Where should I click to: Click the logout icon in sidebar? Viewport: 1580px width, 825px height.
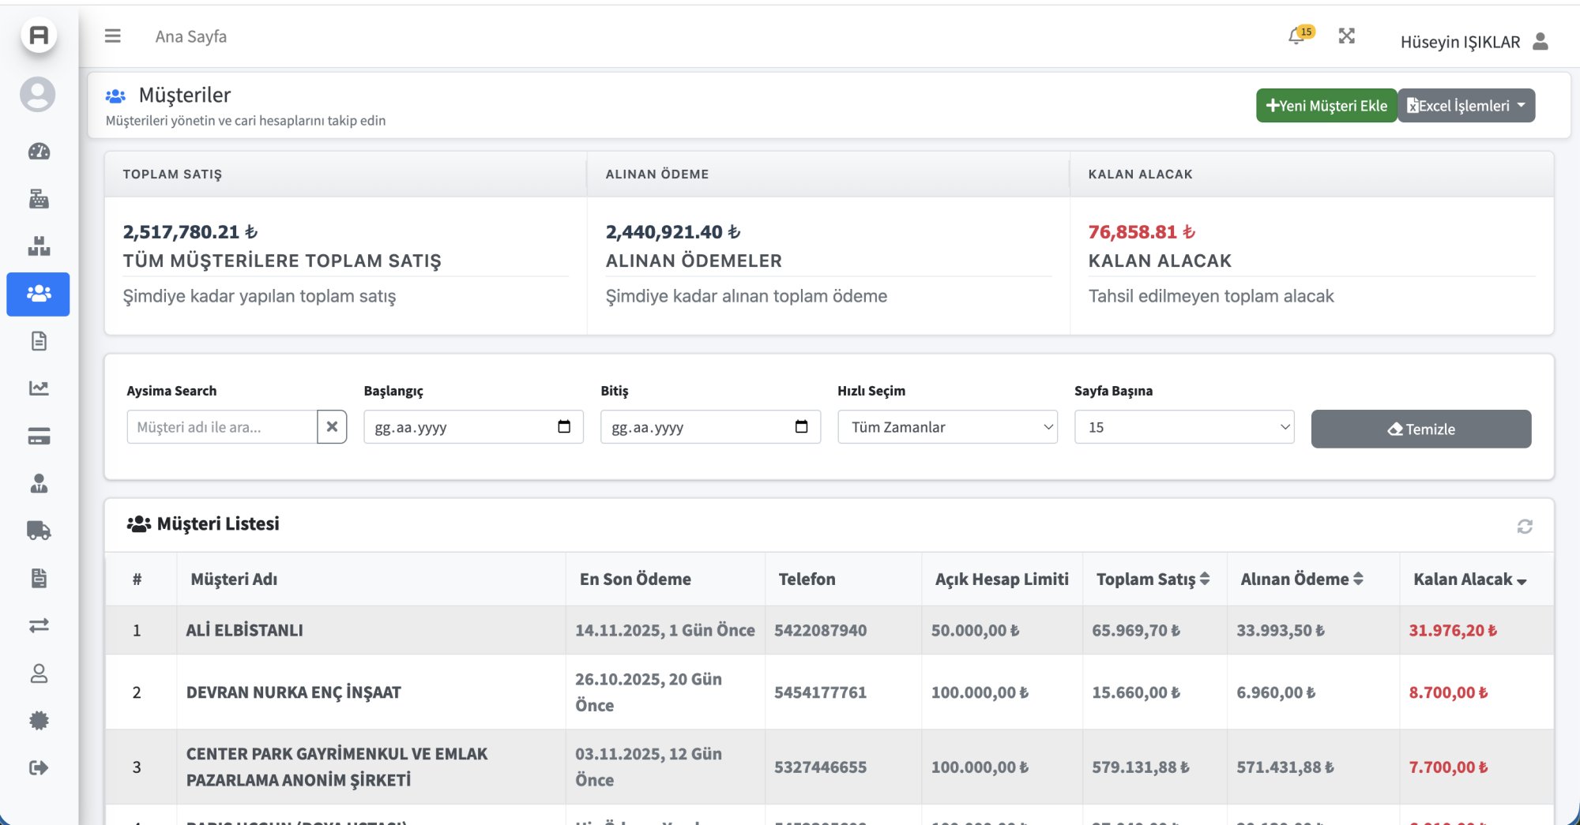click(39, 767)
